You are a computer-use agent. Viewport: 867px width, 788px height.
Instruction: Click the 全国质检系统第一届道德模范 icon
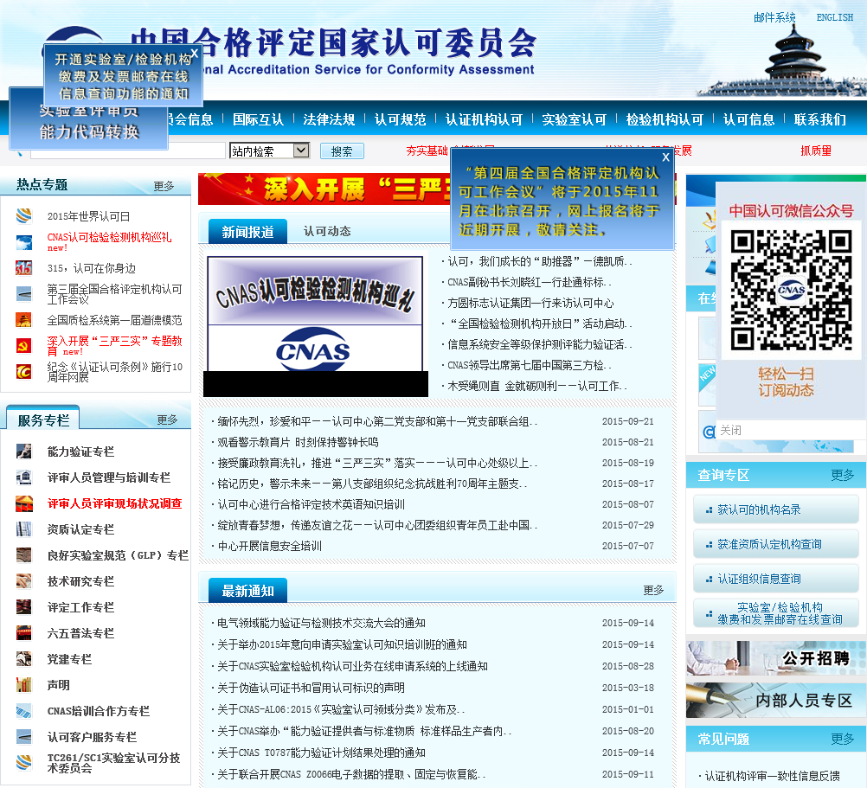coord(23,320)
